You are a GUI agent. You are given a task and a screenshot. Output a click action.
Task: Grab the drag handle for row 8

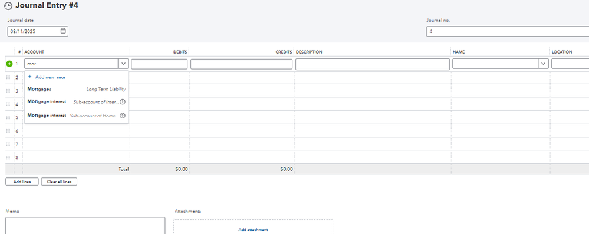pos(8,158)
